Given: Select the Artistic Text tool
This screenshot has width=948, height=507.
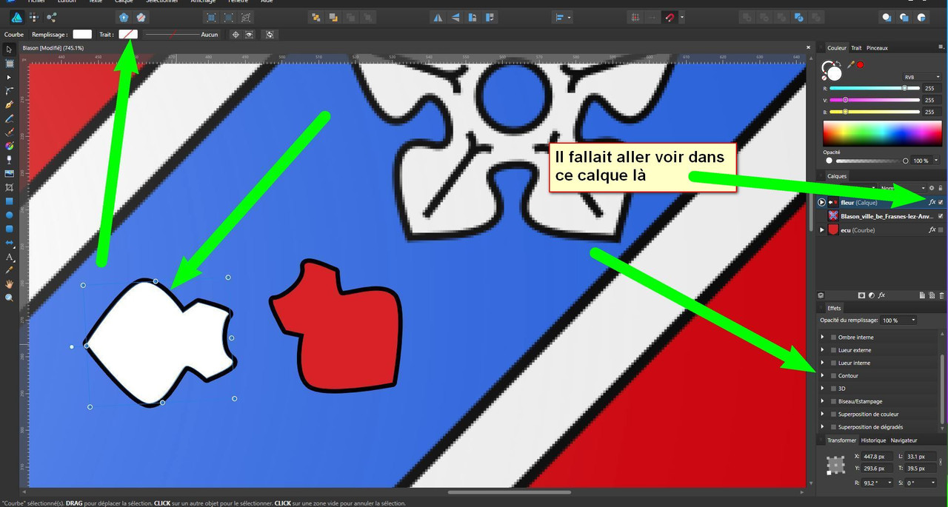Looking at the screenshot, I should click(9, 257).
